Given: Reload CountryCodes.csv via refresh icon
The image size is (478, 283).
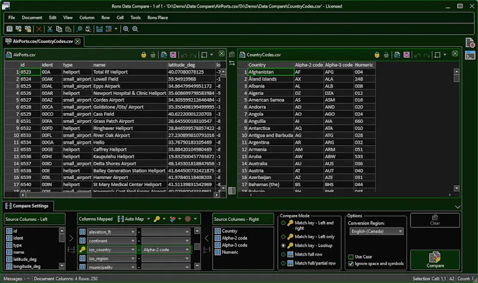Looking at the screenshot, I should click(x=397, y=55).
